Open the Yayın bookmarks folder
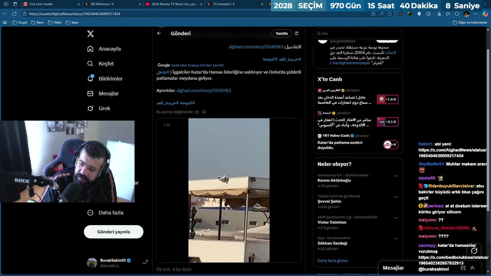491x276 pixels. (x=72, y=23)
